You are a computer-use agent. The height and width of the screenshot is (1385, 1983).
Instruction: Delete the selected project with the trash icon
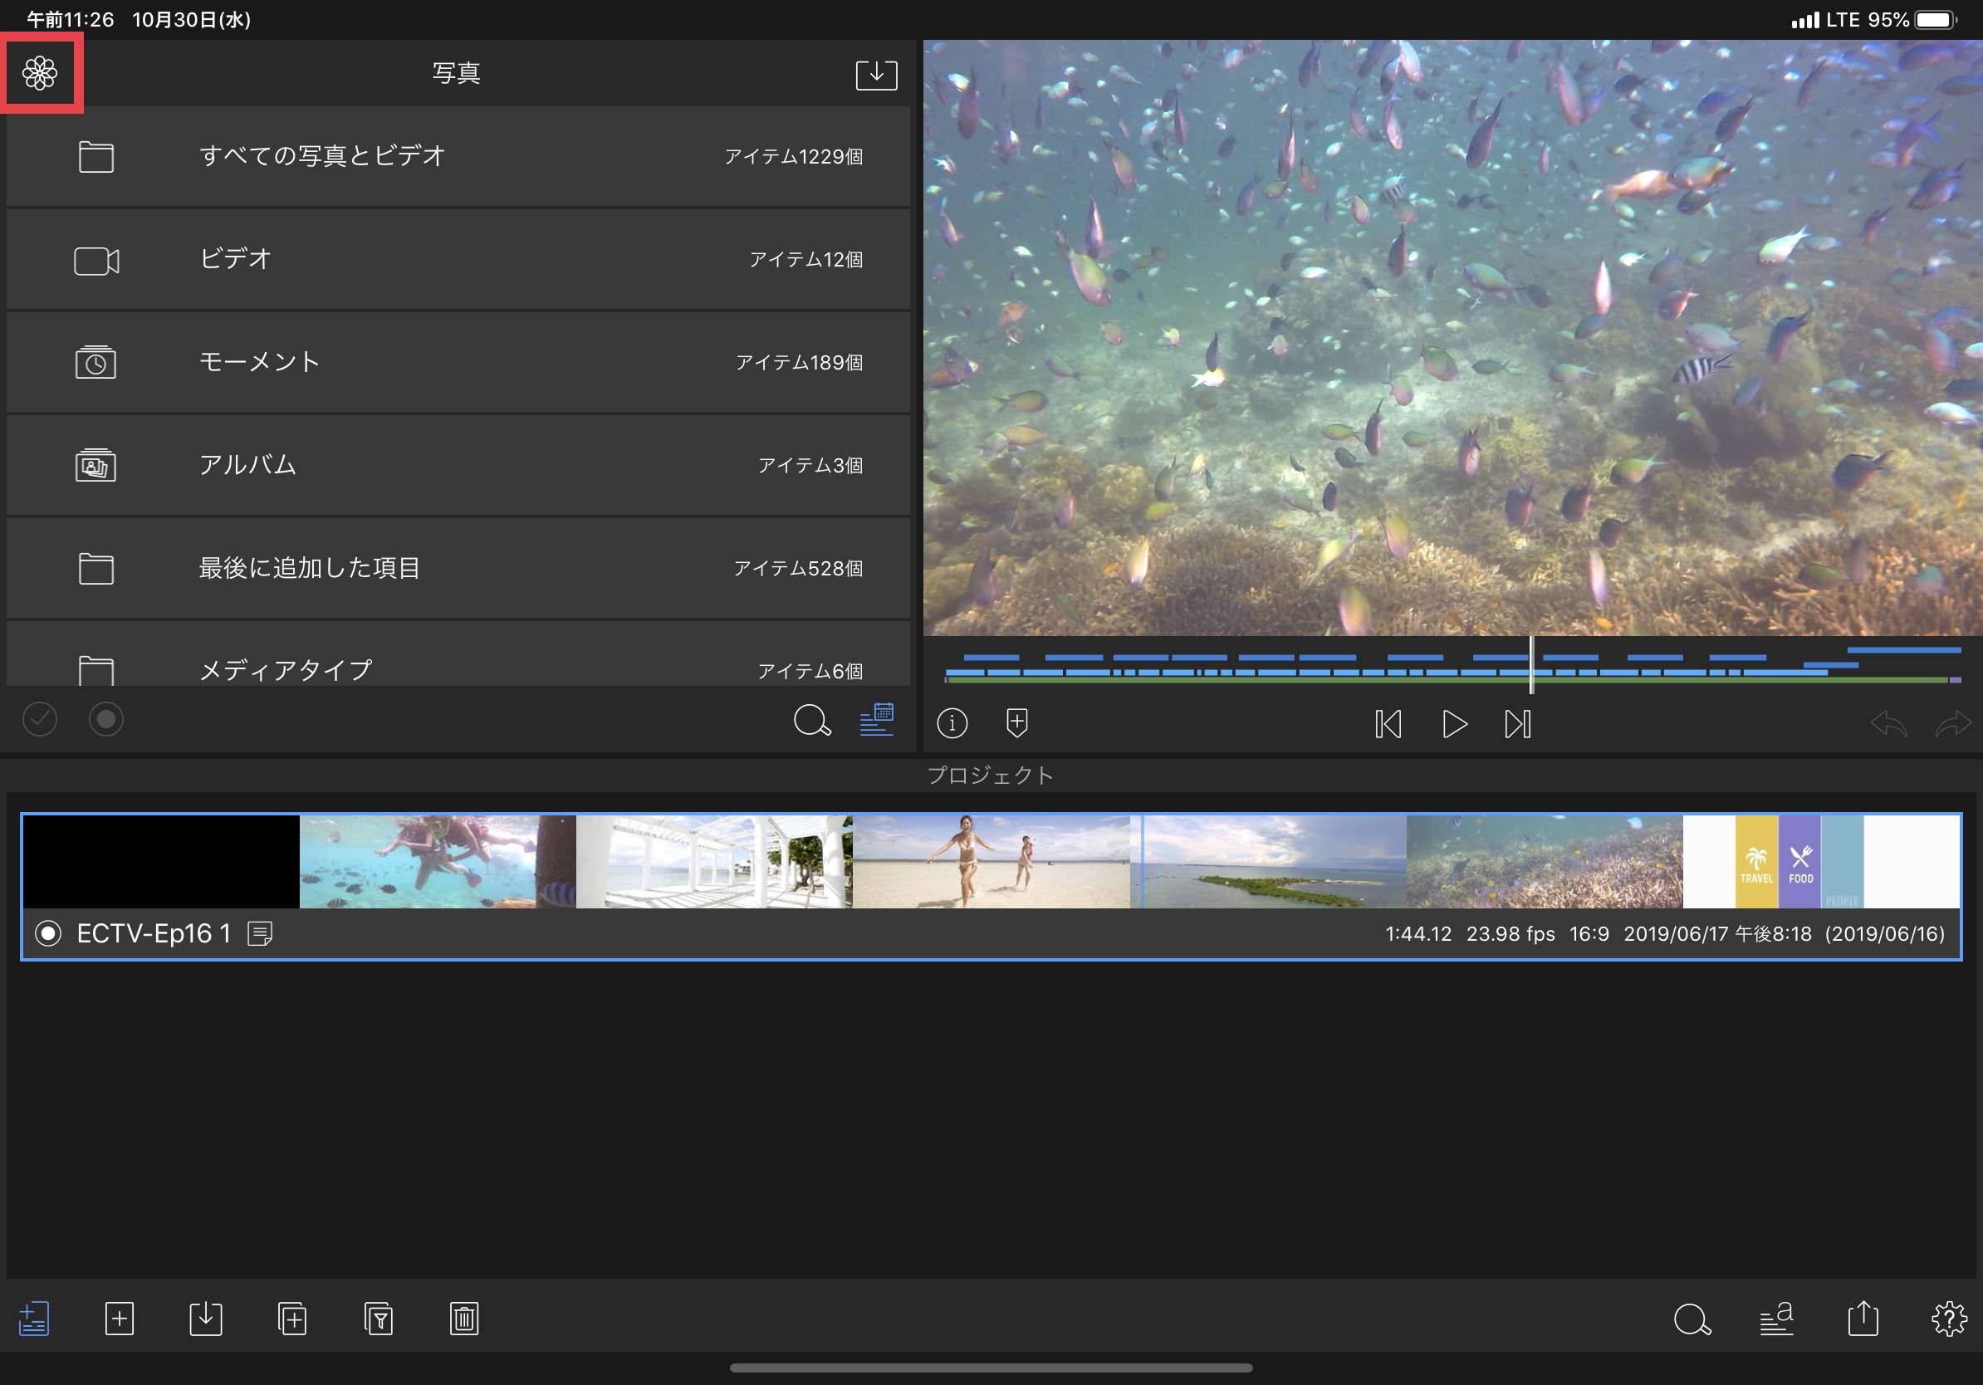[x=464, y=1319]
